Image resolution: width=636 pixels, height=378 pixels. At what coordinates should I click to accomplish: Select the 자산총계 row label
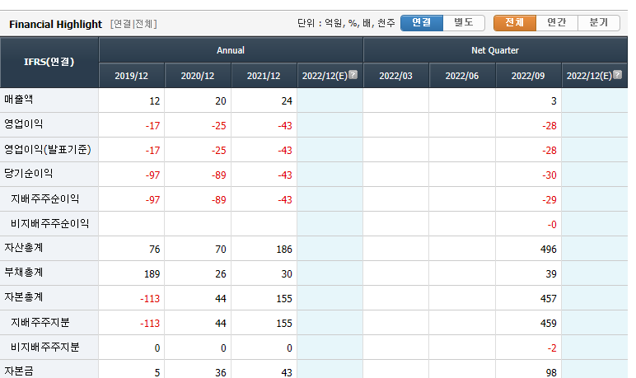coord(24,248)
